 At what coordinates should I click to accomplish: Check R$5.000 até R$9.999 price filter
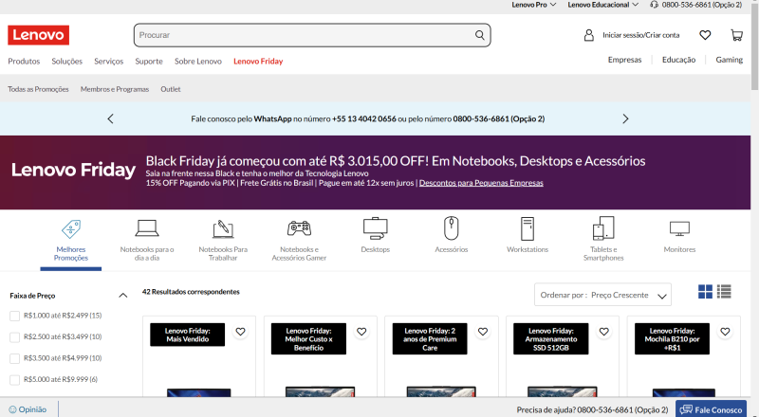coord(14,380)
